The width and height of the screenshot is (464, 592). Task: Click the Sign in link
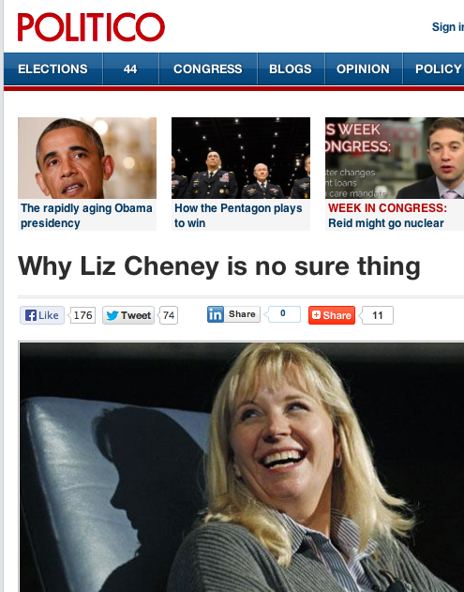(448, 27)
